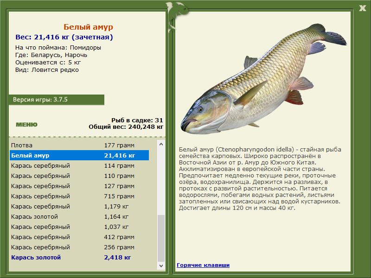This screenshot has height=278, width=371.
Task: Select Карась золотой 2,418 кг row
Action: click(79, 257)
